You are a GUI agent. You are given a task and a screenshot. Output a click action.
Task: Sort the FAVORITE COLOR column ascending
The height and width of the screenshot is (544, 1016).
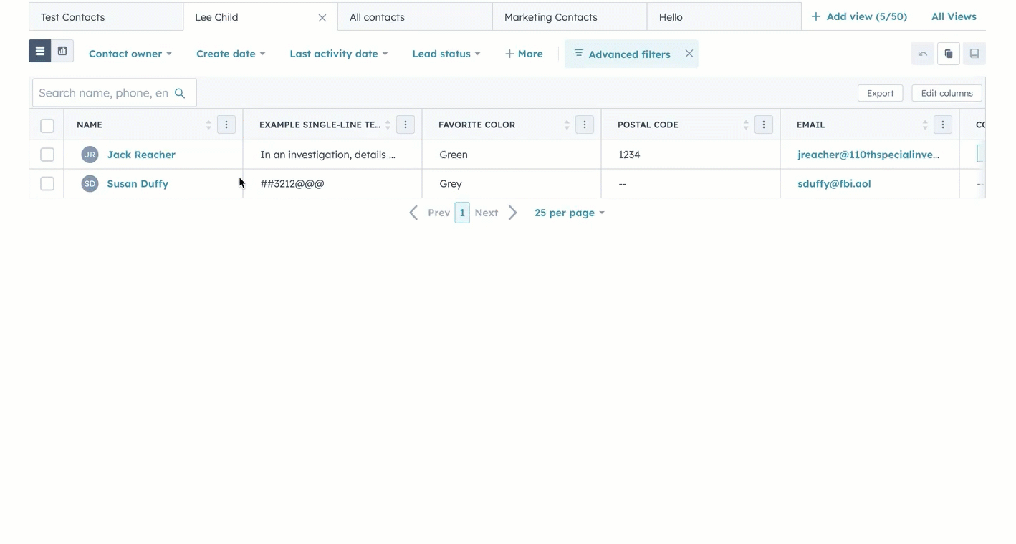(566, 121)
